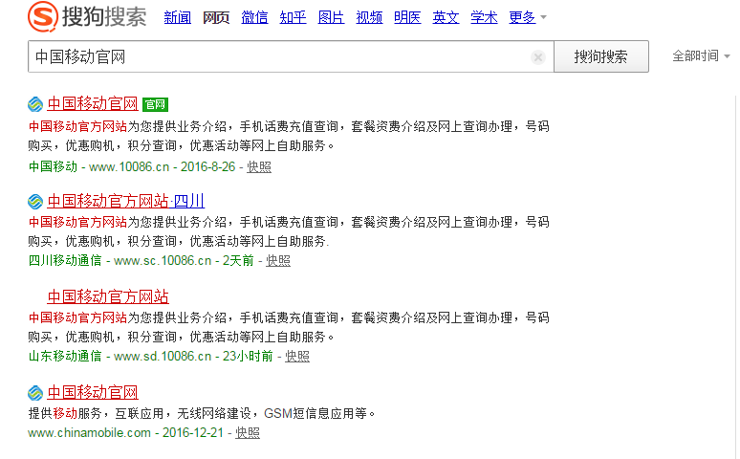Open 快照 for www.sd.10086.cn result
This screenshot has width=740, height=459.
point(297,356)
